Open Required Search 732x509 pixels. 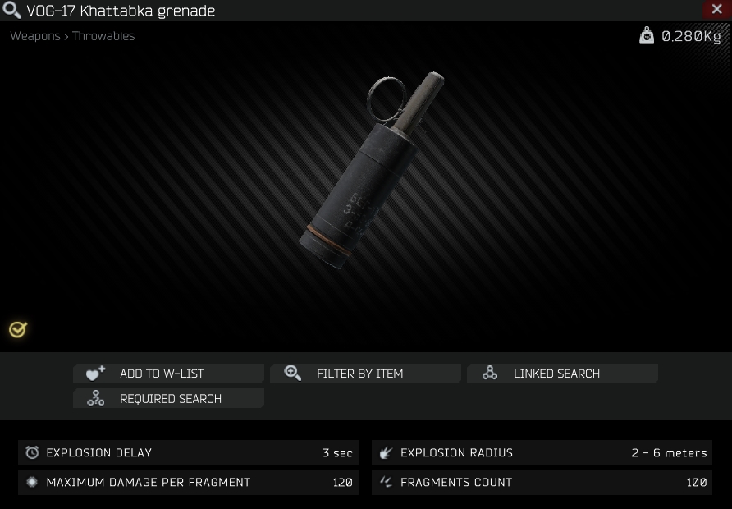[168, 398]
